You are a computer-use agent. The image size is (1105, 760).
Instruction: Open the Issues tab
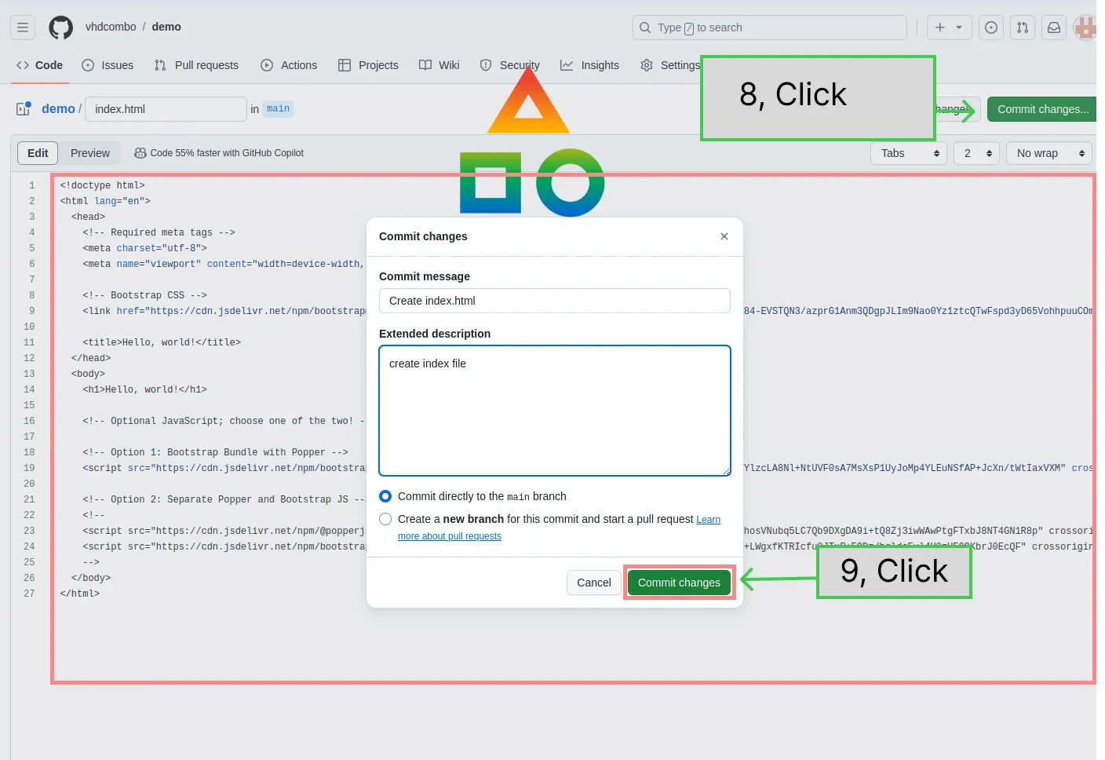tap(108, 65)
